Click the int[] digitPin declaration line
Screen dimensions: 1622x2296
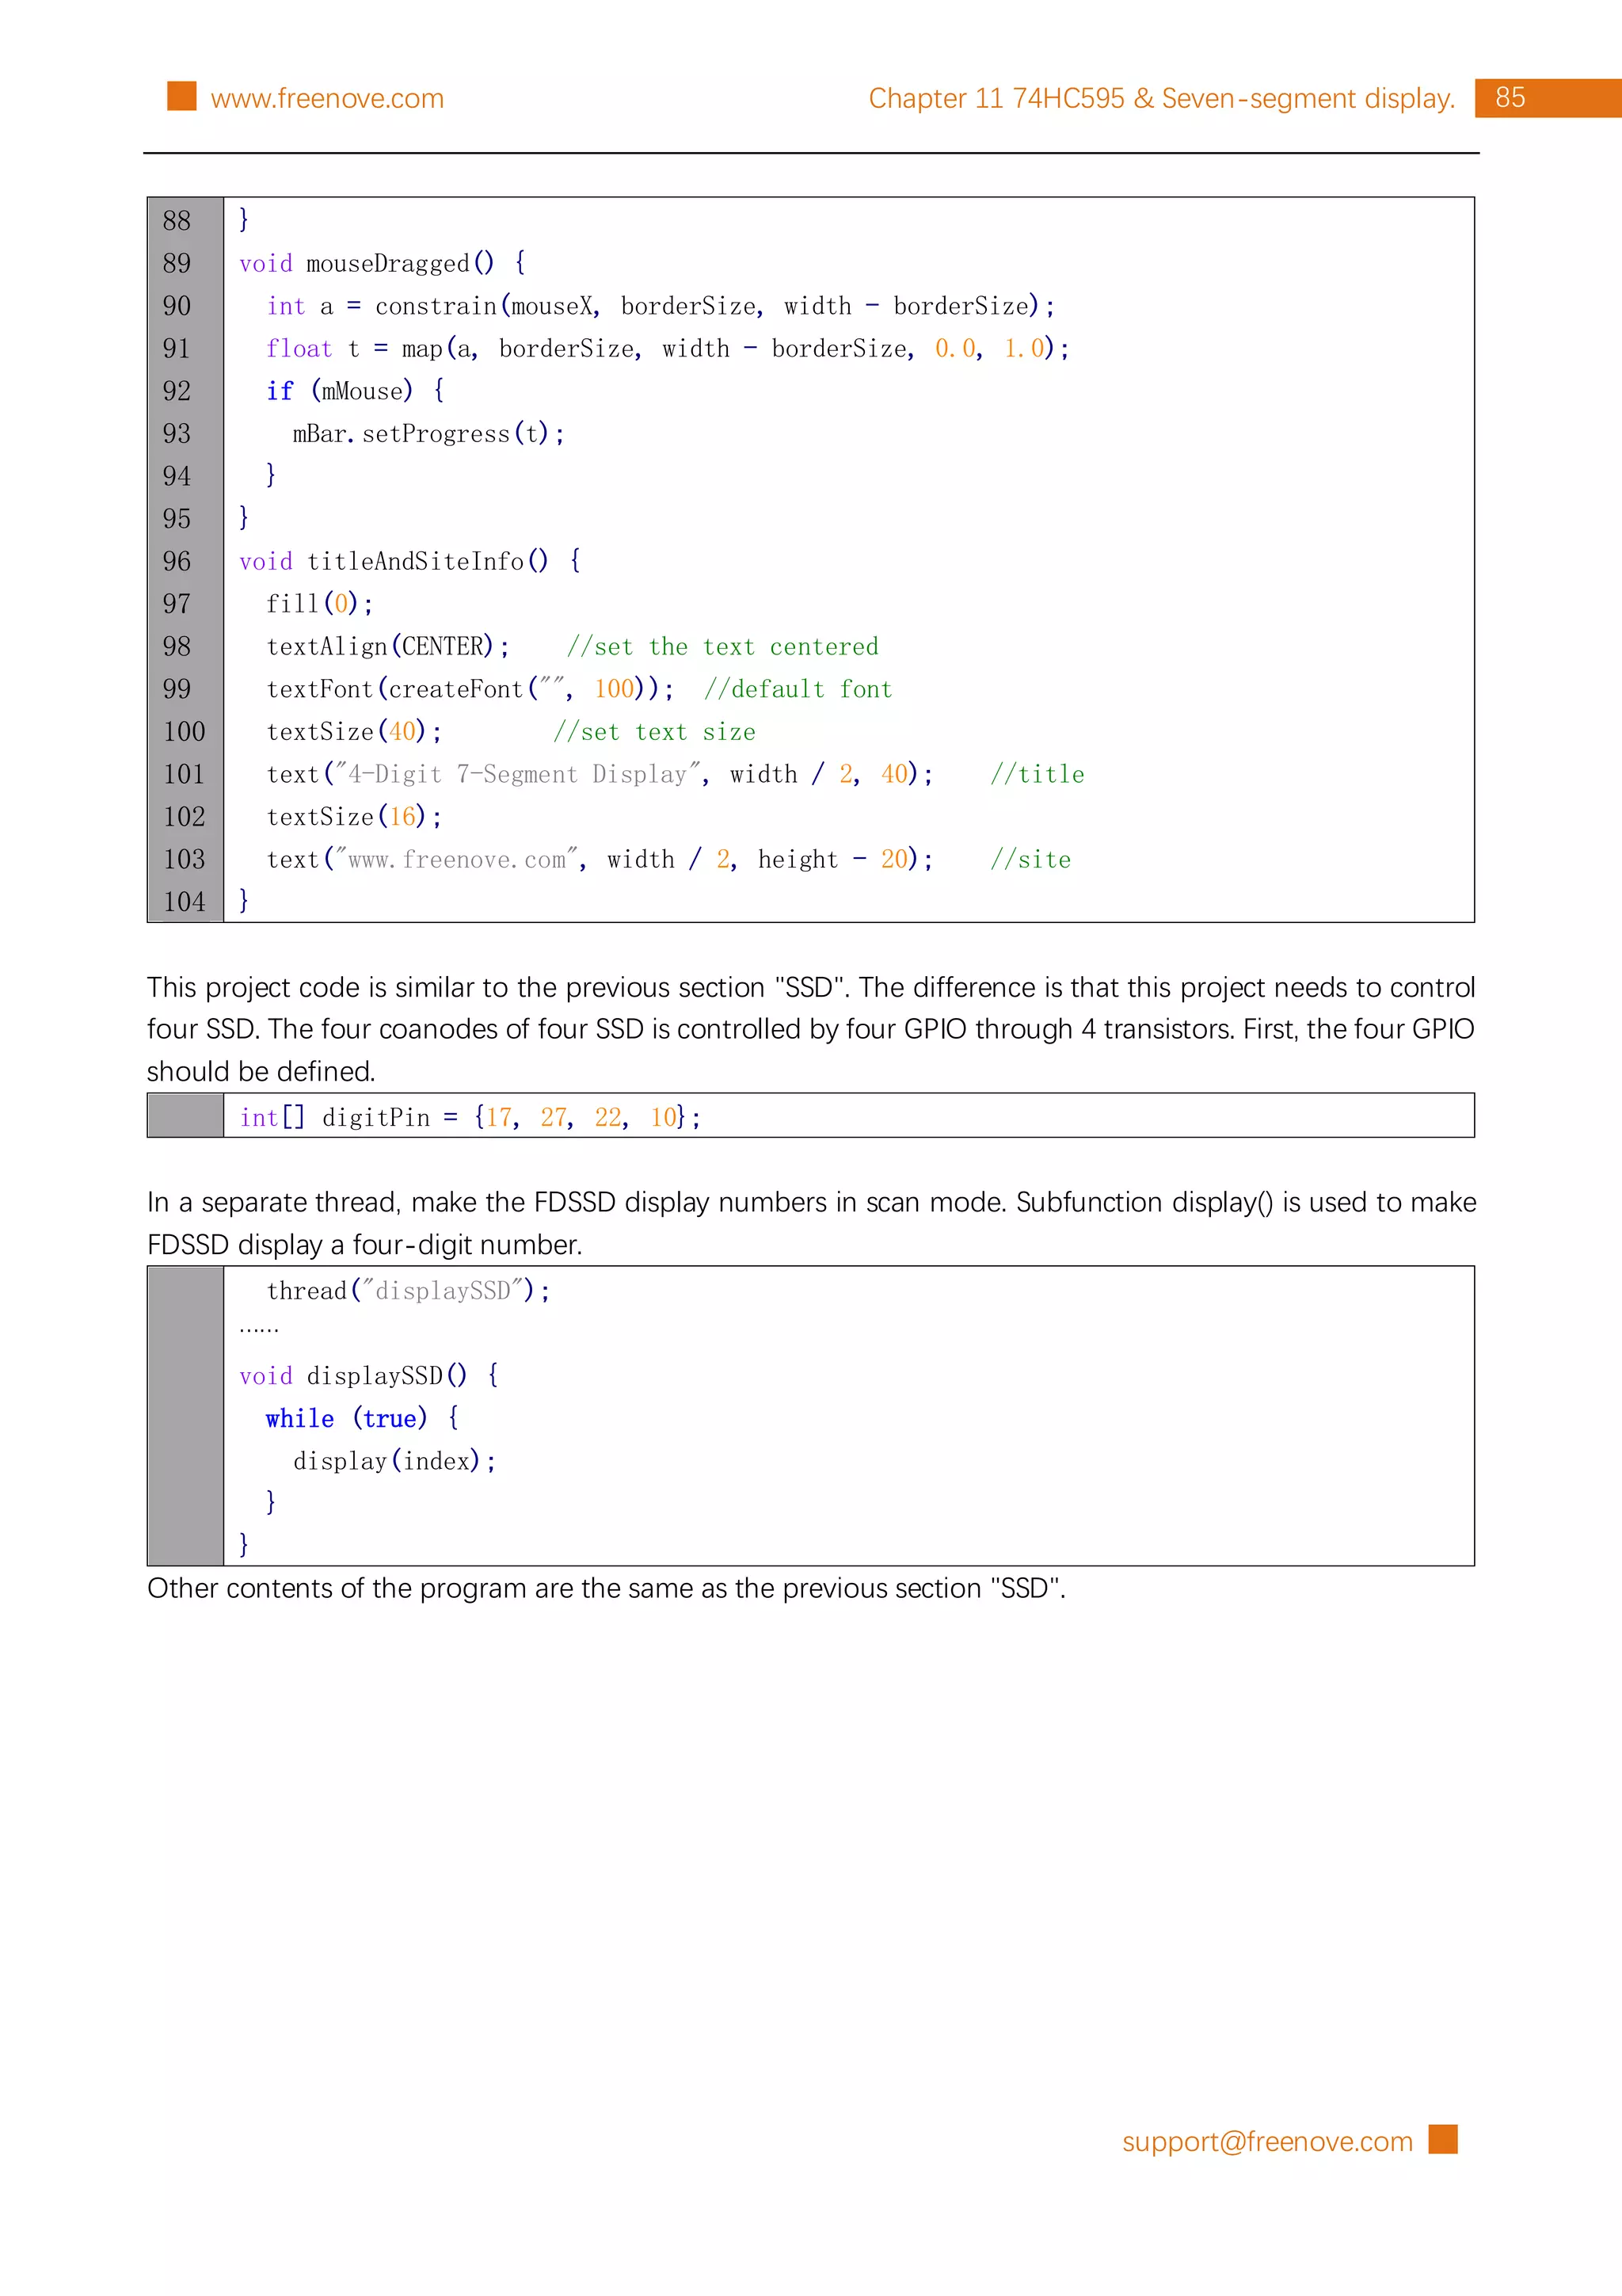pyautogui.click(x=470, y=1117)
